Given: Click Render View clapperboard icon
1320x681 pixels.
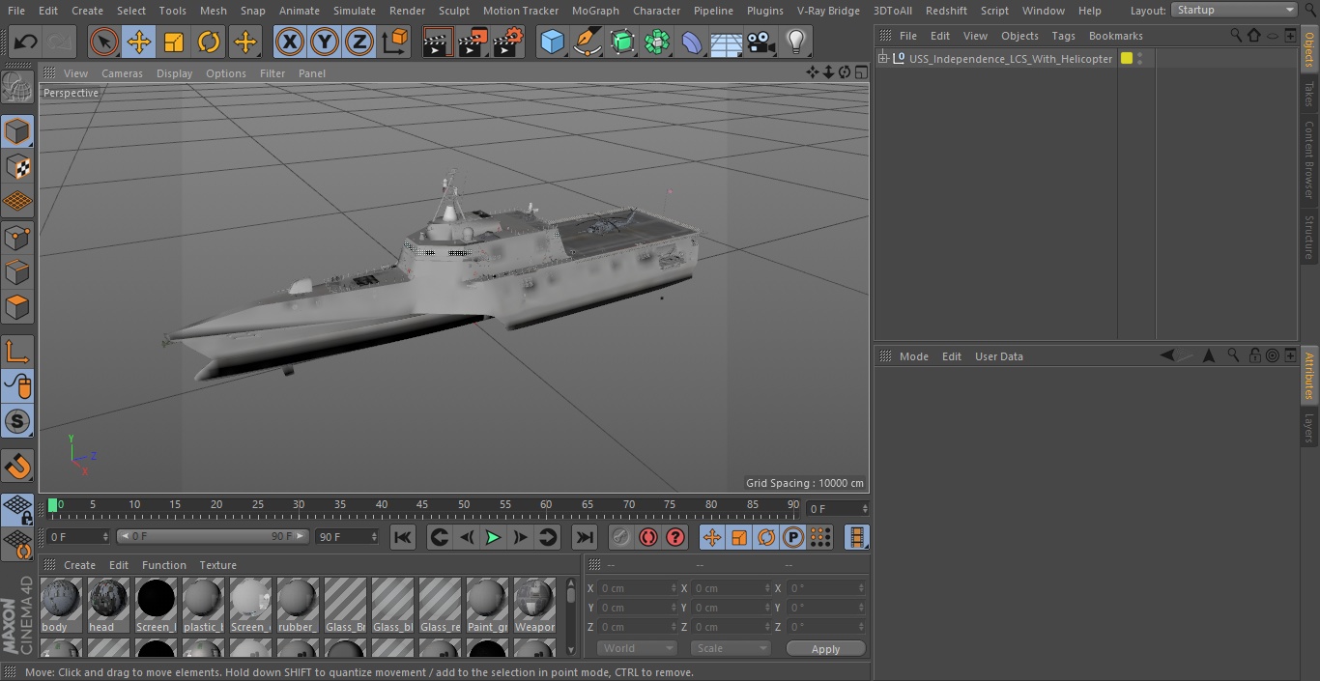Looking at the screenshot, I should pyautogui.click(x=438, y=42).
